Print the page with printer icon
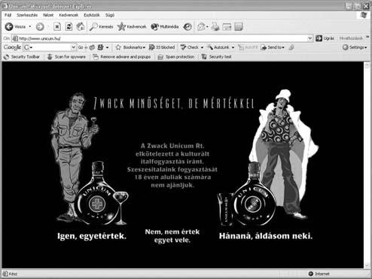372x279 pixels. coord(215,26)
